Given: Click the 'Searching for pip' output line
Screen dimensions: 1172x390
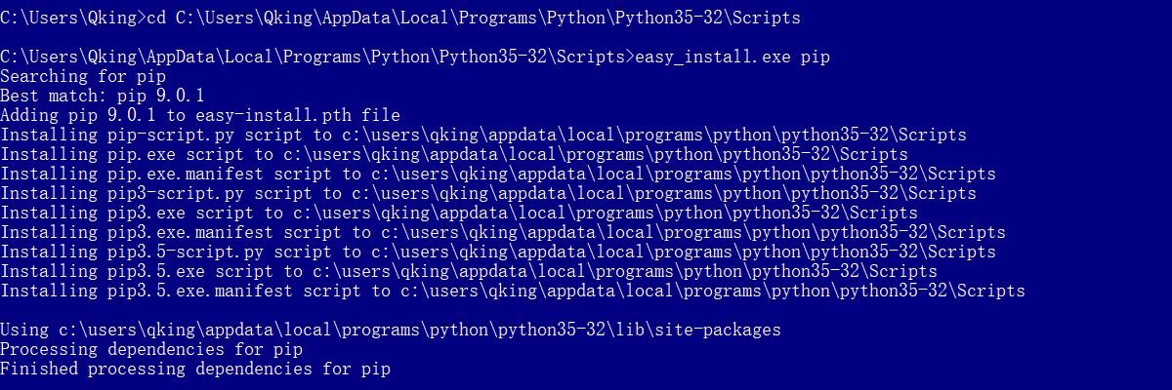Looking at the screenshot, I should pos(83,76).
